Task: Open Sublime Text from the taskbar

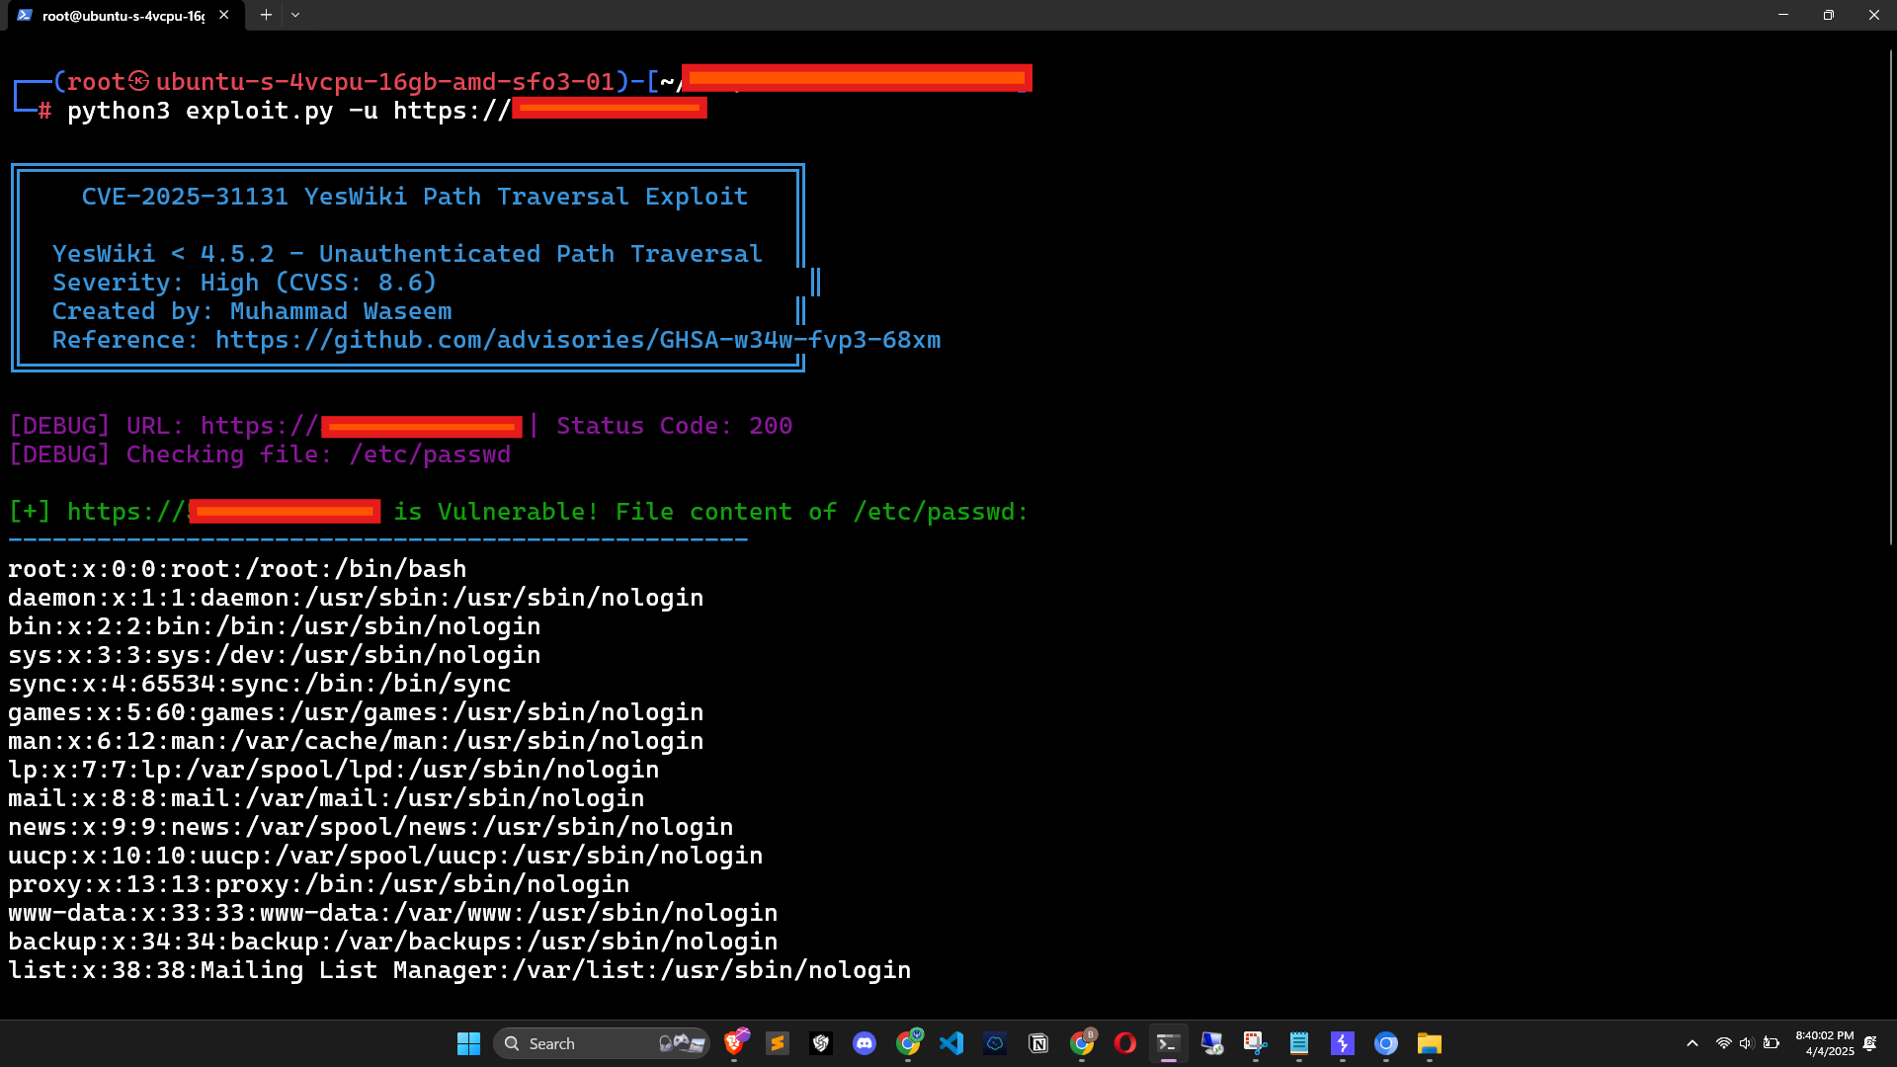Action: 778,1043
